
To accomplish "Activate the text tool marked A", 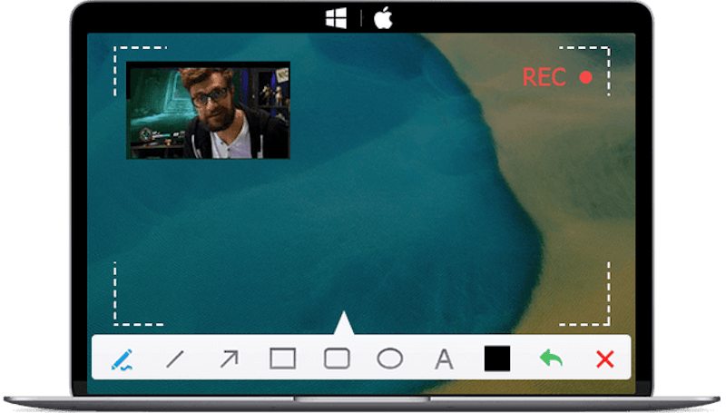I will point(444,359).
